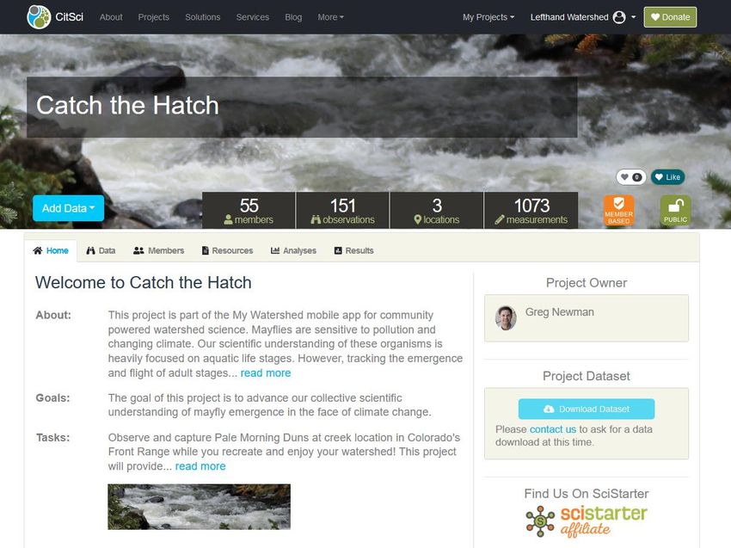The image size is (731, 548).
Task: Switch to the Data tab
Action: [x=101, y=250]
